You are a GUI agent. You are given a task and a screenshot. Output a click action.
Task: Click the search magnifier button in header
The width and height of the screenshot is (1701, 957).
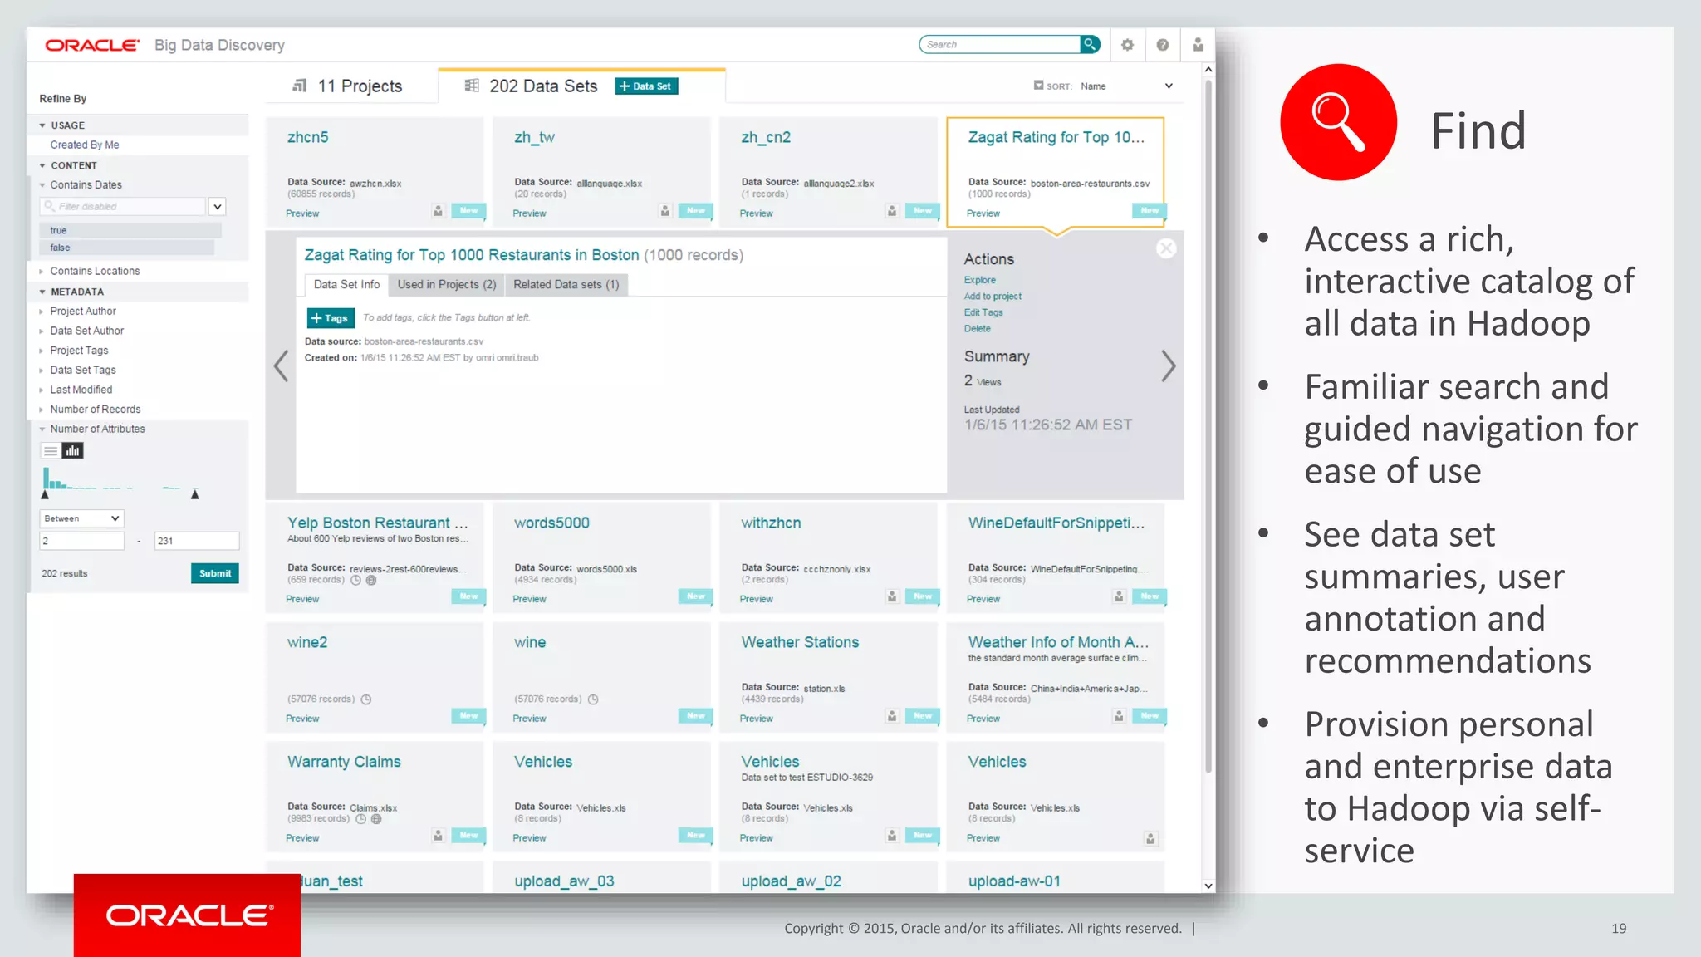tap(1090, 44)
